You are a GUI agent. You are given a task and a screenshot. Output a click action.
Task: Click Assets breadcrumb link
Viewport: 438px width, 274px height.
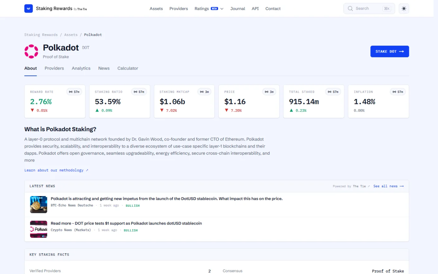tap(71, 35)
